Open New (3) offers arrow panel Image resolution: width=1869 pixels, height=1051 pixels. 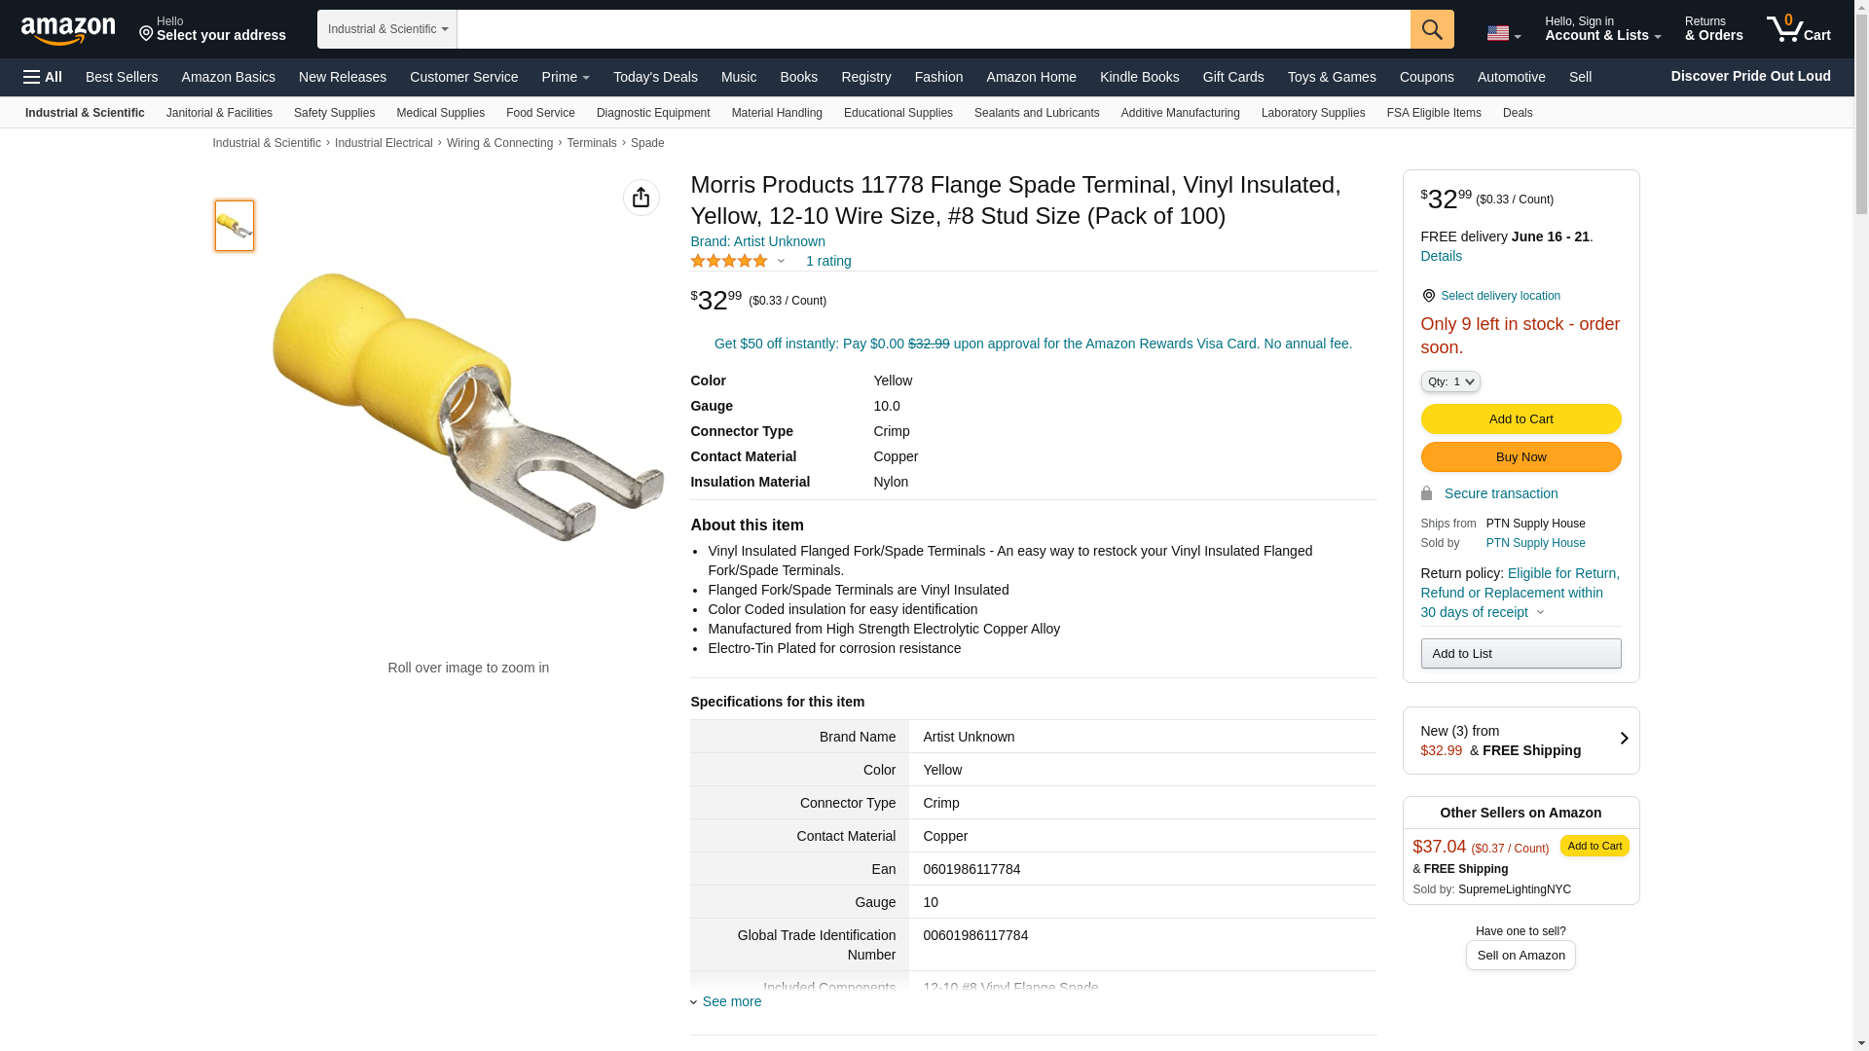[1623, 740]
